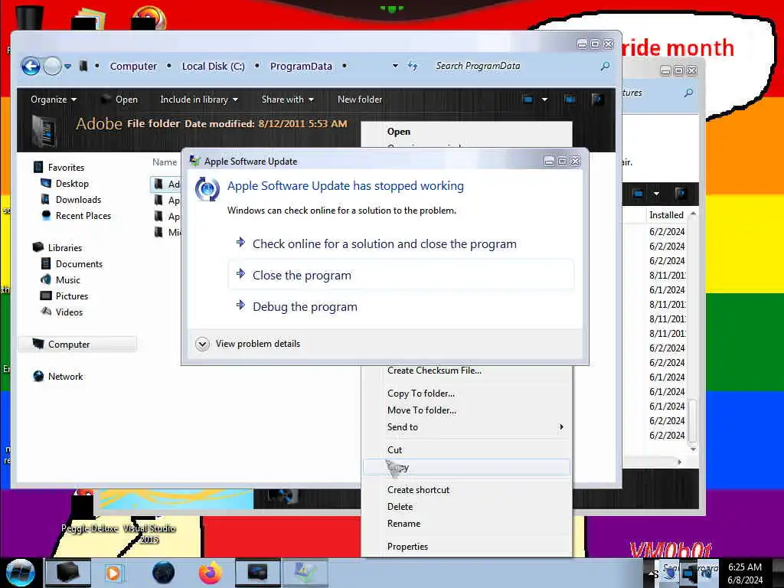Choose Create shortcut from context menu
The image size is (784, 588).
coord(466,490)
